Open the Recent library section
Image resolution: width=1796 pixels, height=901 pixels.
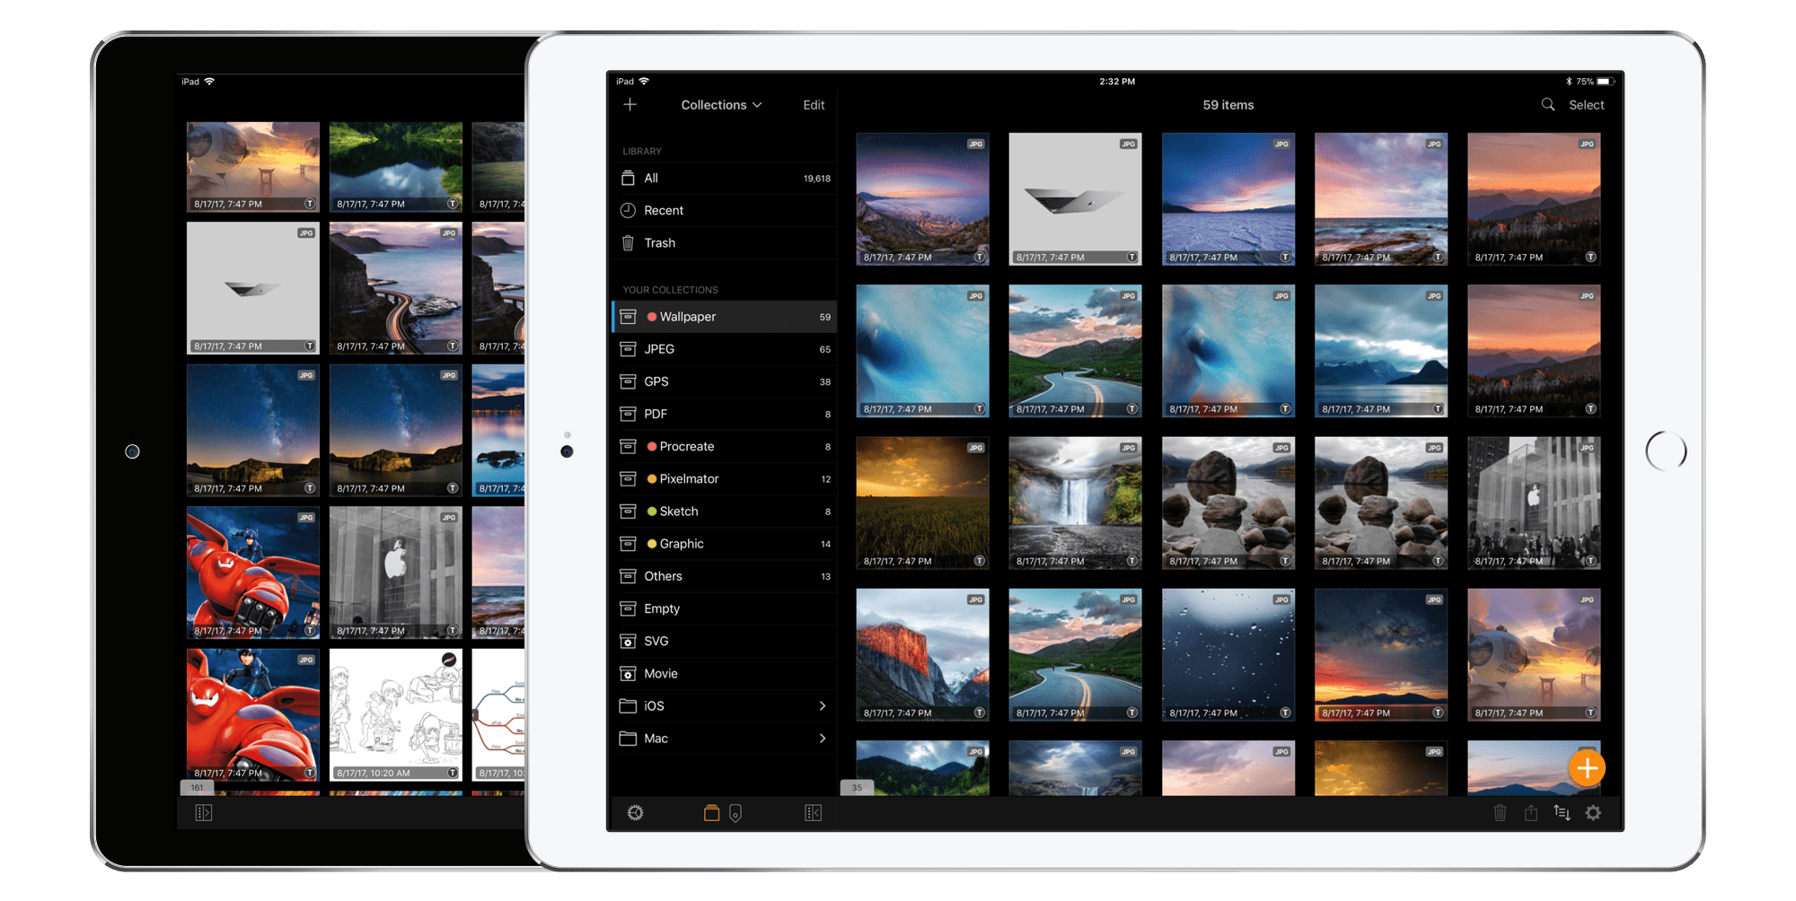pyautogui.click(x=665, y=210)
